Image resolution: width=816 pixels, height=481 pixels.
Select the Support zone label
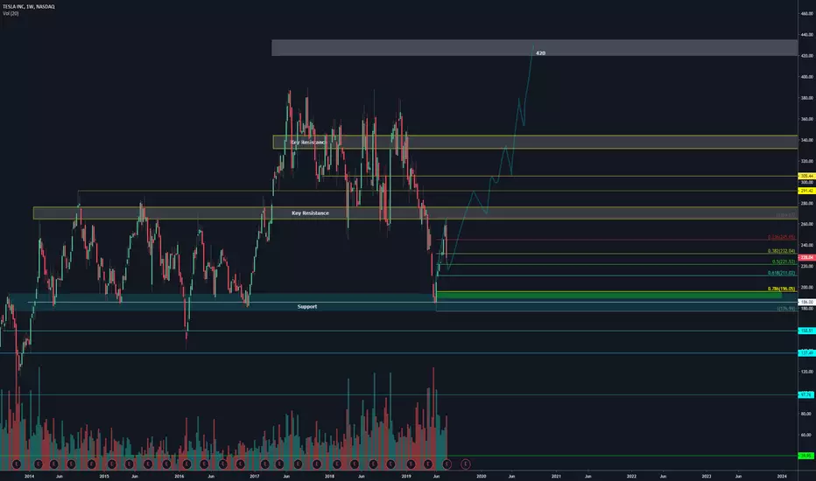(x=307, y=306)
